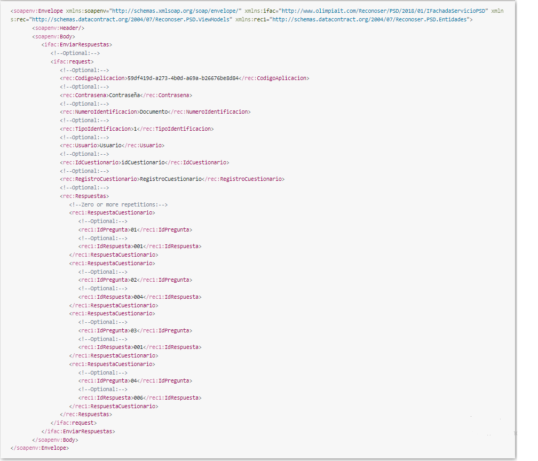Click the IdRespuesta value 006

(137, 398)
